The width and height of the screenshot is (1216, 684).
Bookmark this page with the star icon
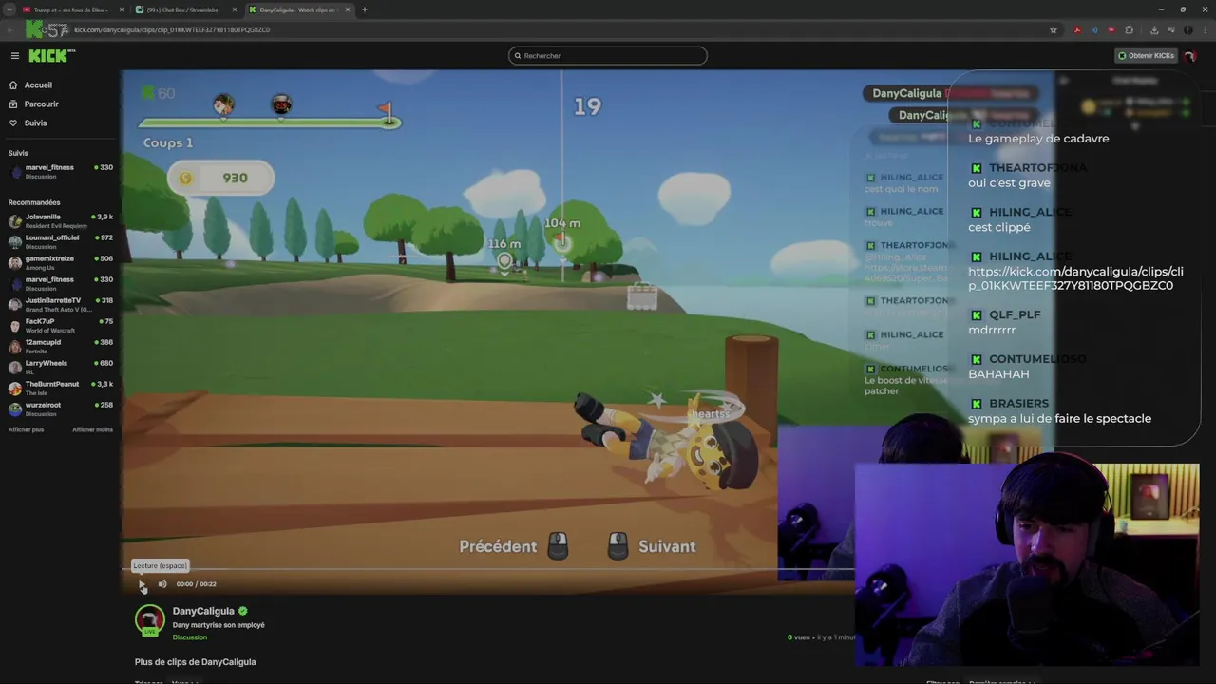click(1053, 29)
